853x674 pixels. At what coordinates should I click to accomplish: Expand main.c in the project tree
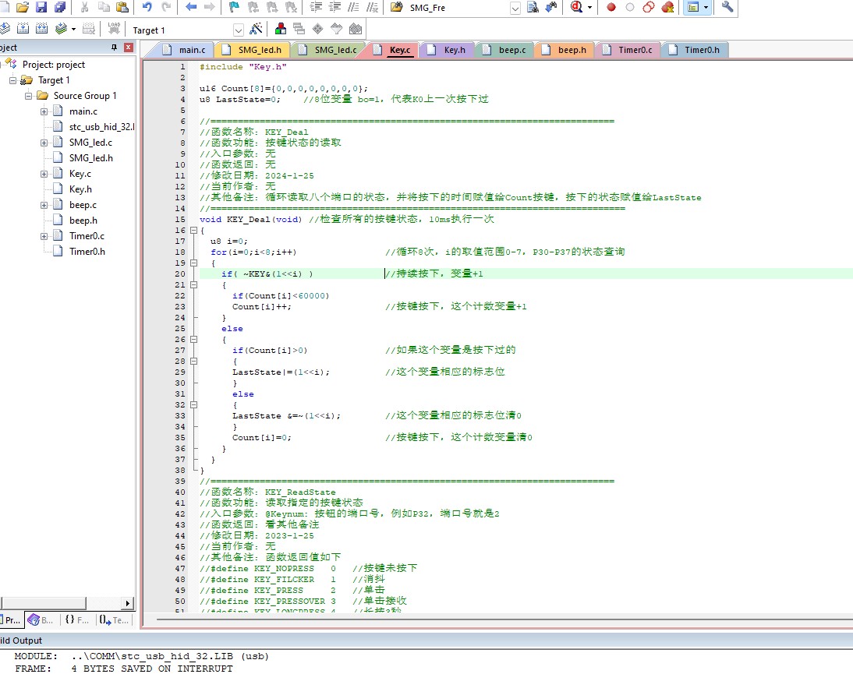click(44, 112)
